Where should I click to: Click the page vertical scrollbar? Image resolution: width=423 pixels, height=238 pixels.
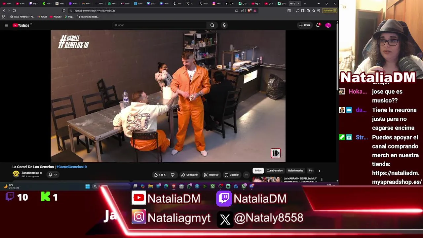coord(337,56)
